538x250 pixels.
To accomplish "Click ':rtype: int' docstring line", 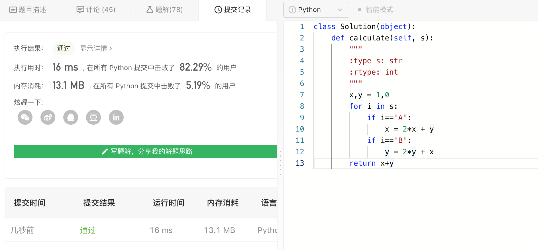I will click(374, 72).
